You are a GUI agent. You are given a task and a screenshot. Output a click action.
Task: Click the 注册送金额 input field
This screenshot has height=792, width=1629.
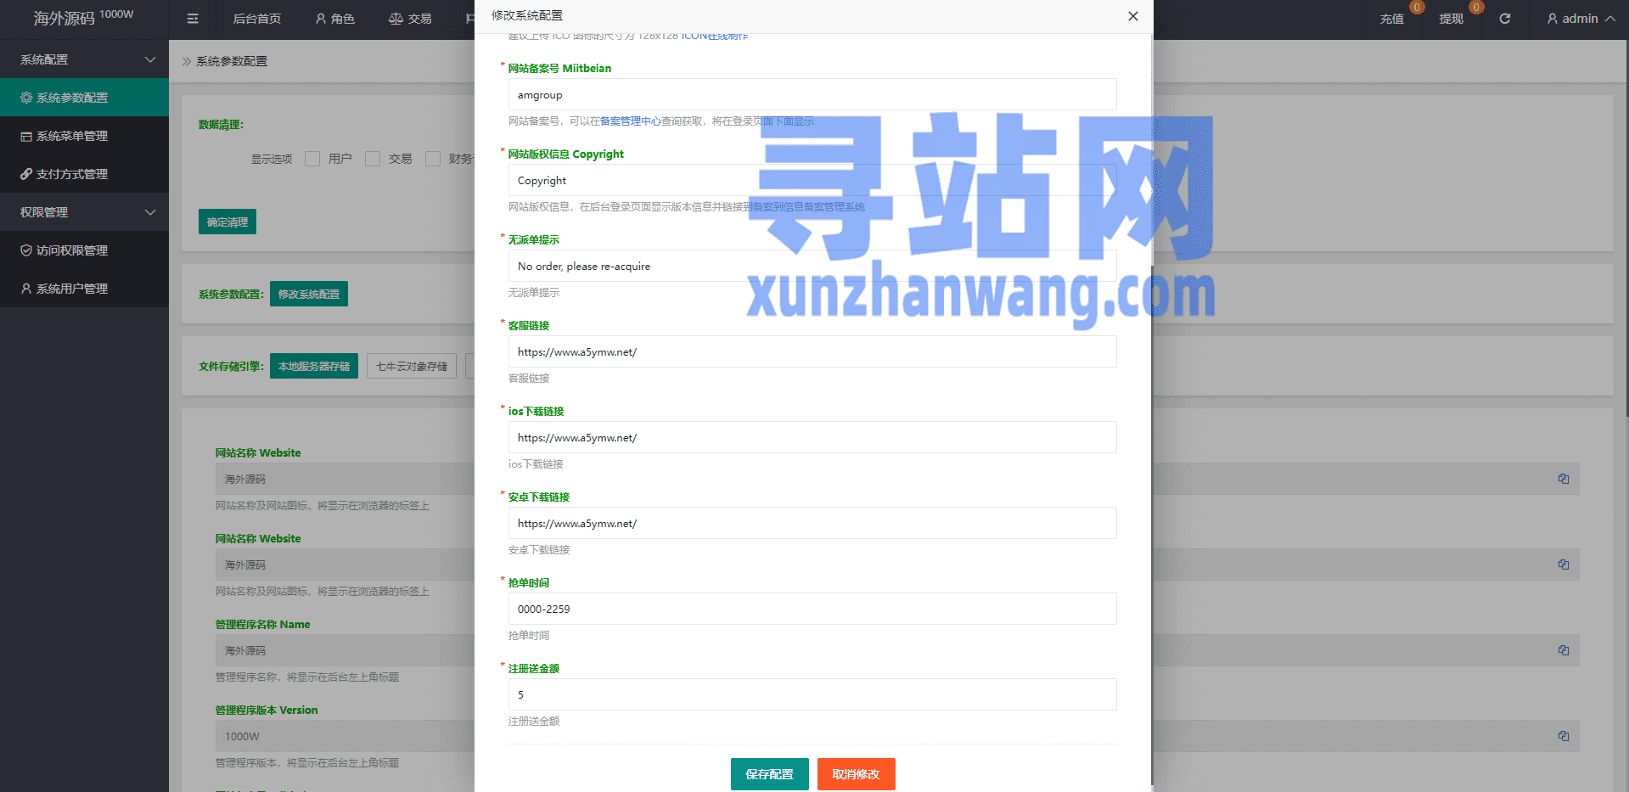point(812,694)
